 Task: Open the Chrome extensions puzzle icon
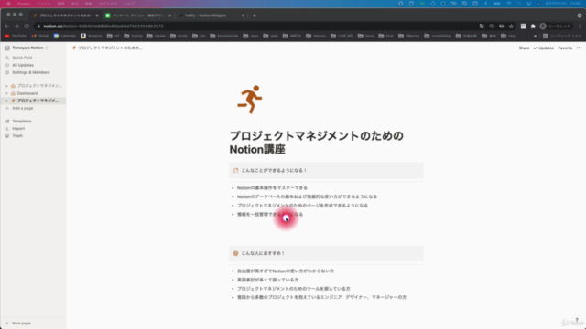pyautogui.click(x=533, y=27)
